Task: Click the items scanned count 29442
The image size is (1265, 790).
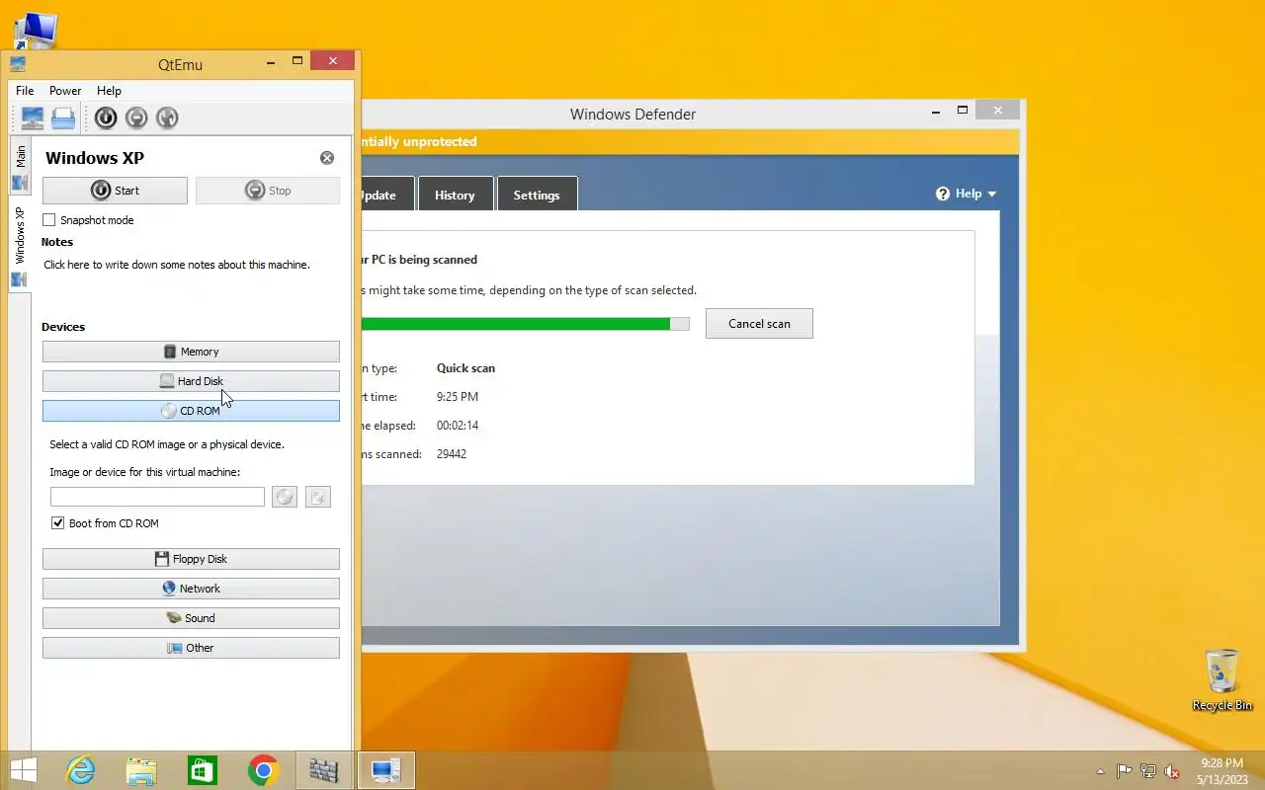Action: (452, 454)
